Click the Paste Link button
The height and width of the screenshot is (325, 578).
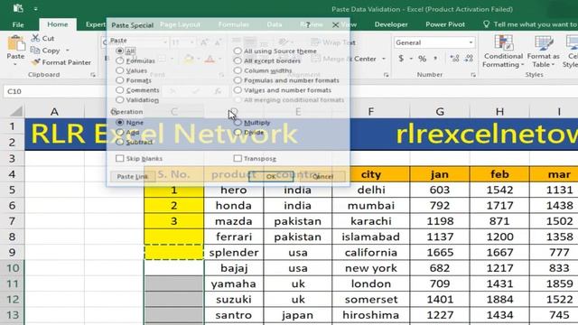[133, 177]
